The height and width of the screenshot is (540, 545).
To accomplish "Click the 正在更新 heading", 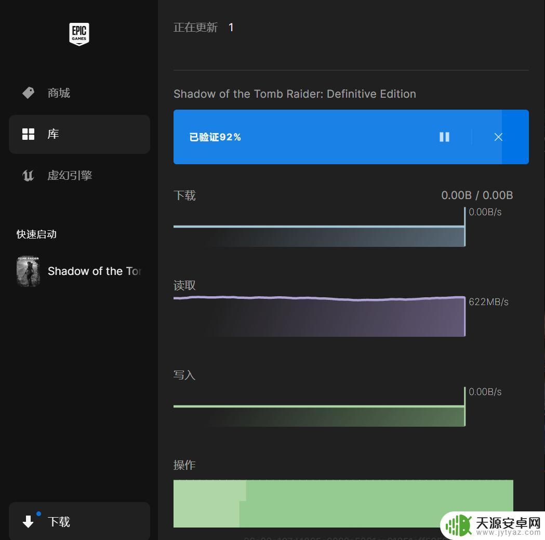I will (195, 28).
